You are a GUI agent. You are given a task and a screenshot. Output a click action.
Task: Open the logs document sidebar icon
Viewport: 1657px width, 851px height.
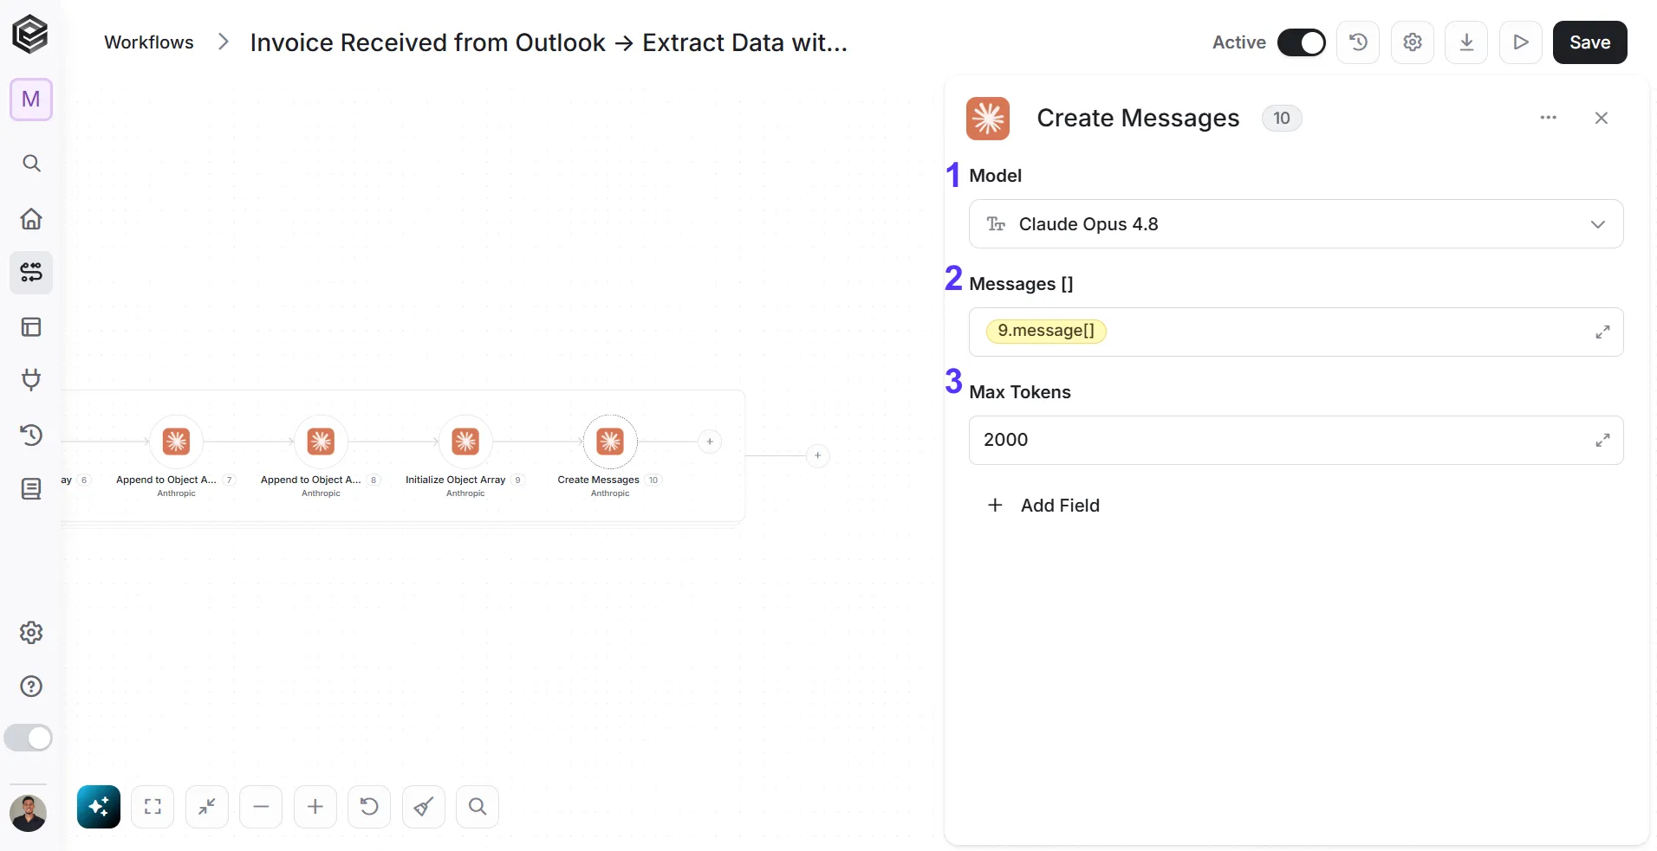tap(31, 489)
